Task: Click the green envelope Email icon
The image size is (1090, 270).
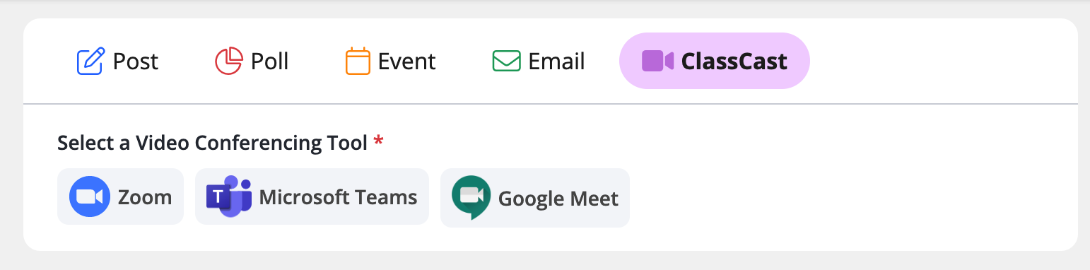Action: [x=506, y=61]
